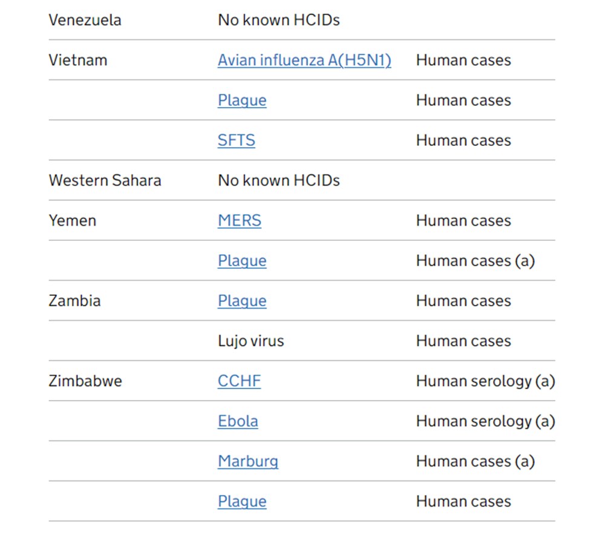This screenshot has height=538, width=605.
Task: Click the last Plague link under Zimbabwe
Action: [x=242, y=501]
